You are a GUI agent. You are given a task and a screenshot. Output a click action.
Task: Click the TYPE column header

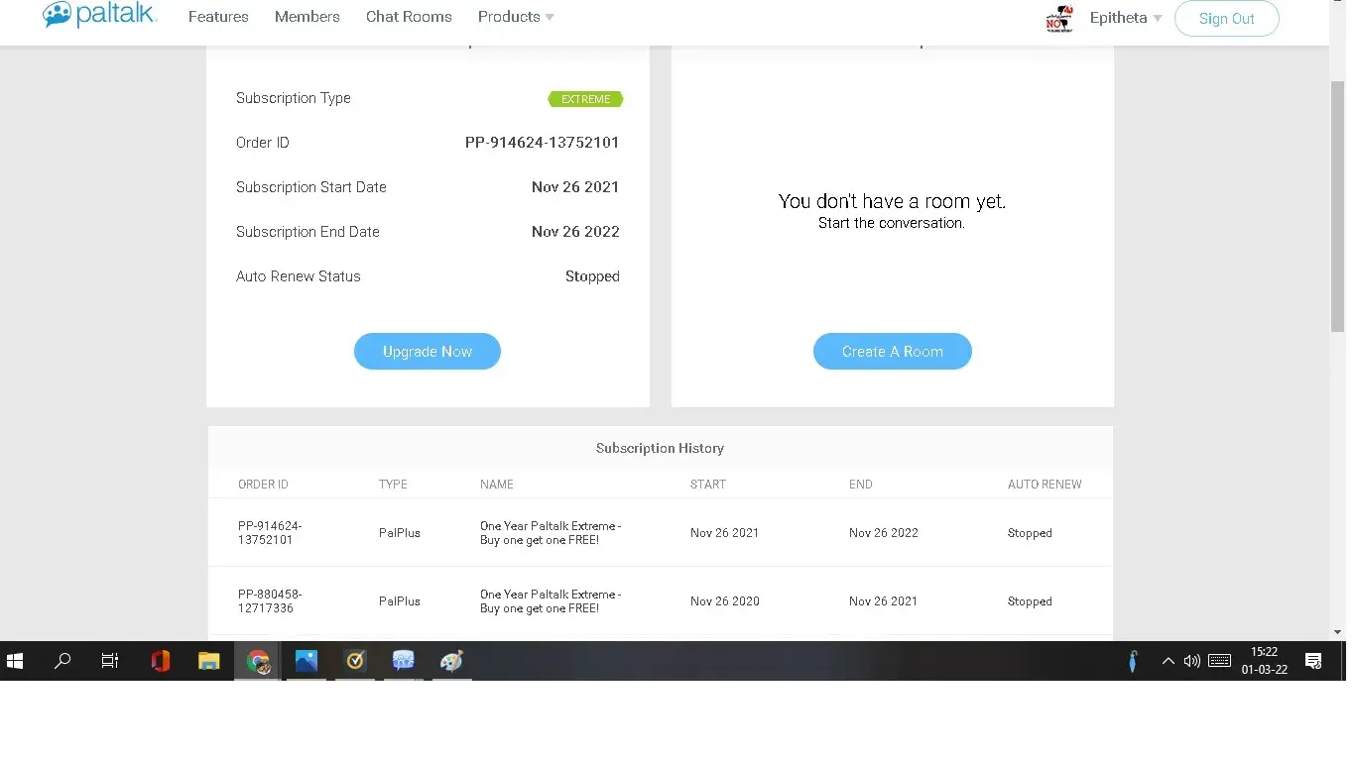point(393,485)
